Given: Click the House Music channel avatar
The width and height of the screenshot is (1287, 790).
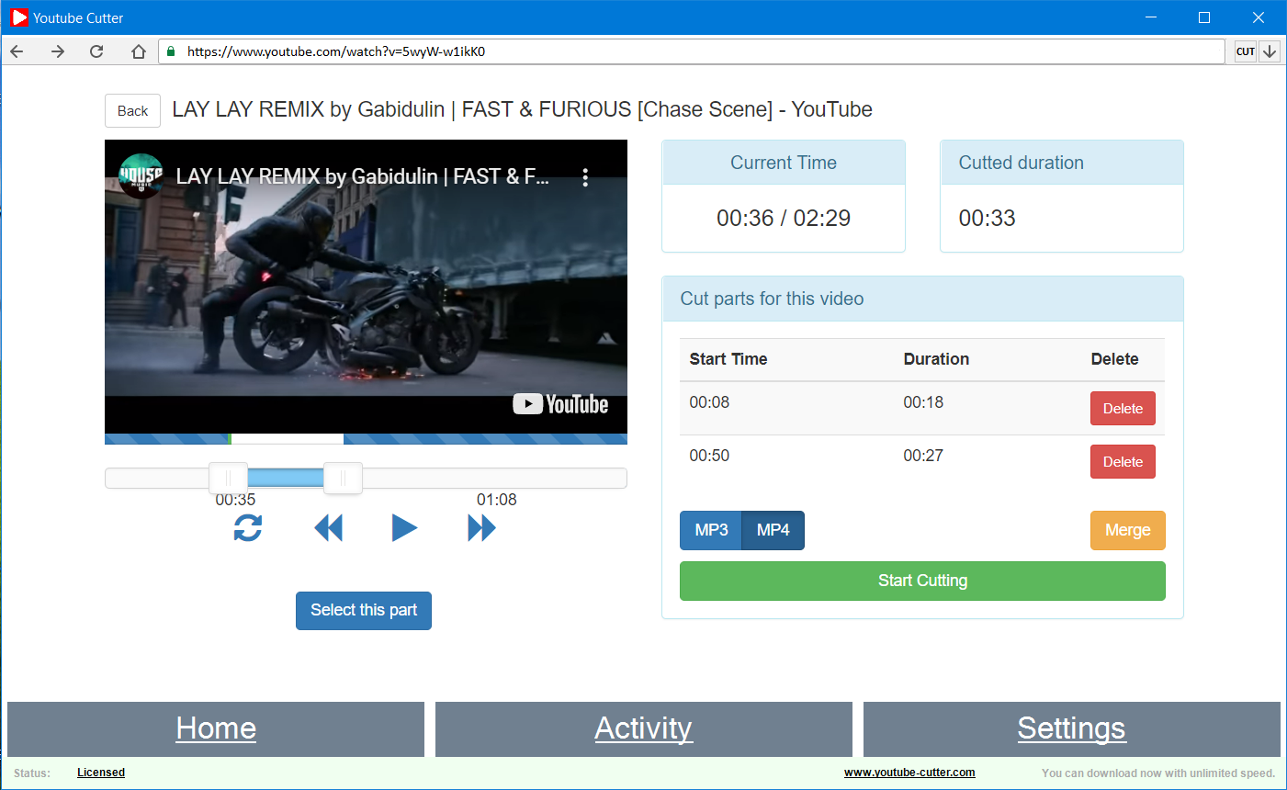Looking at the screenshot, I should 141,176.
